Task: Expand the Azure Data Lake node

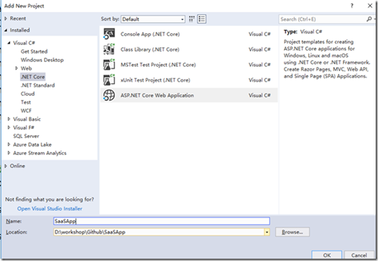Action: click(x=9, y=145)
